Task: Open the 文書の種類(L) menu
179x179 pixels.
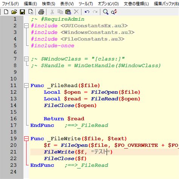Action: [136, 4]
